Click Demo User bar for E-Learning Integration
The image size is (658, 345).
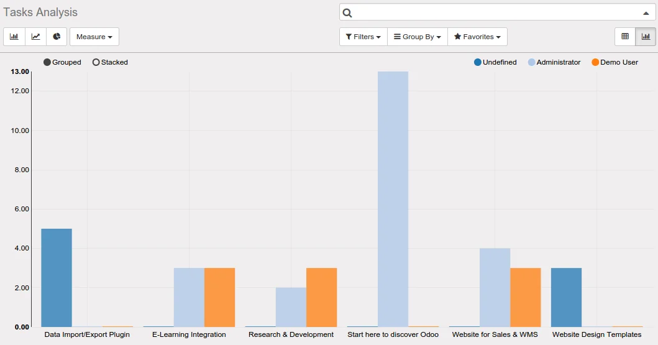219,298
